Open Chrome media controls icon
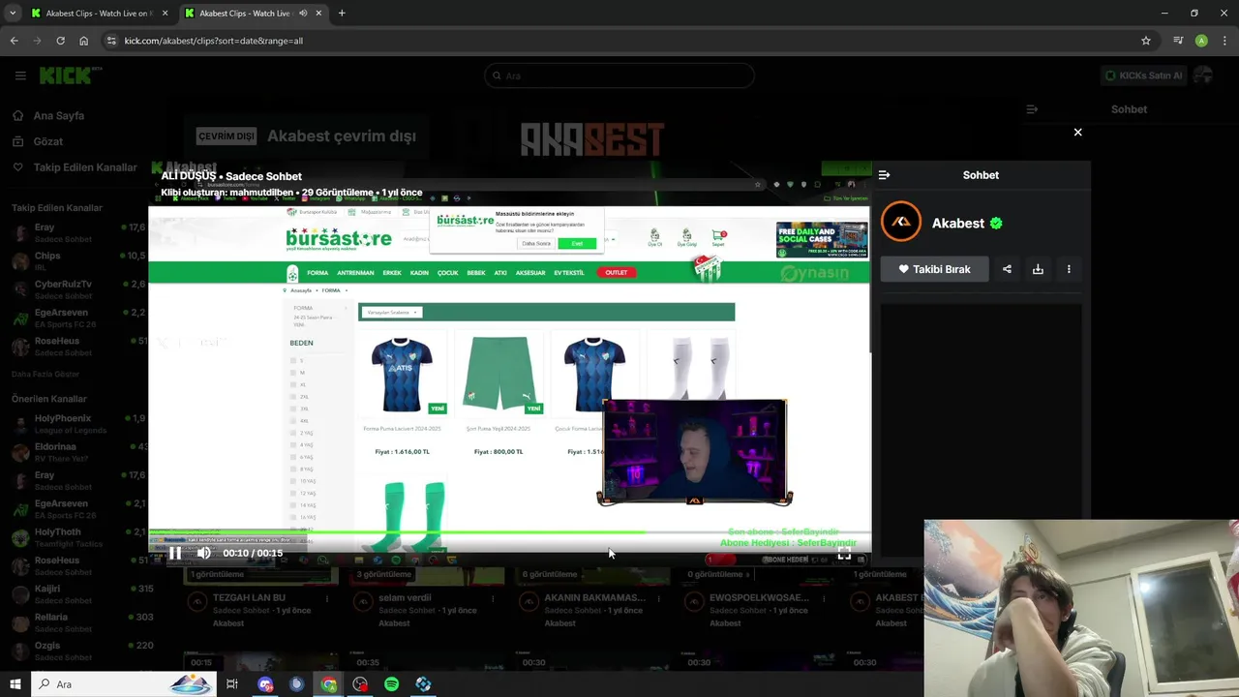This screenshot has width=1239, height=697. coord(1178,41)
